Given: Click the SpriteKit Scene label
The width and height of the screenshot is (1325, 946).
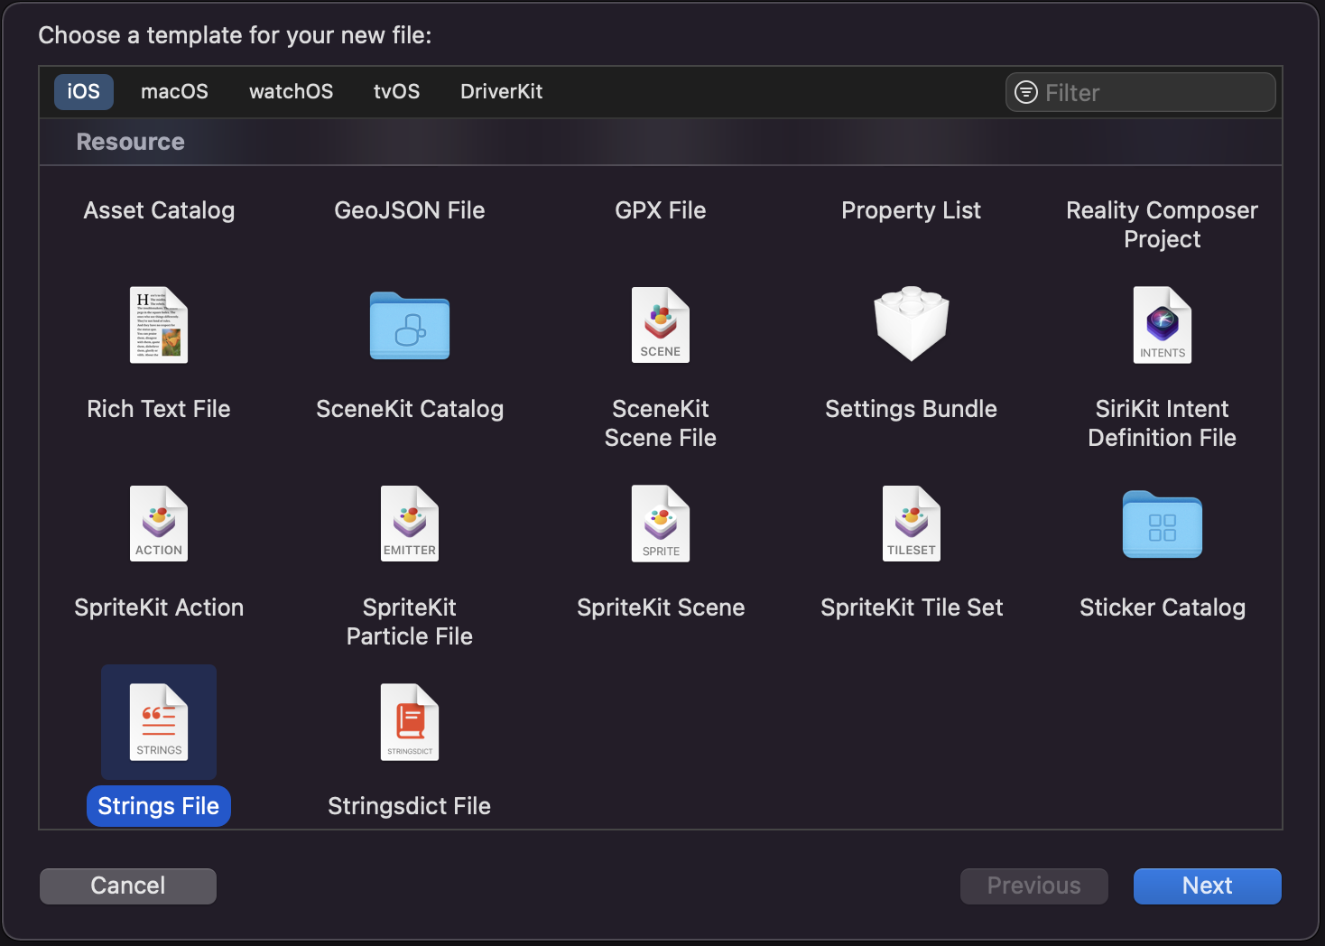Looking at the screenshot, I should pyautogui.click(x=661, y=607).
